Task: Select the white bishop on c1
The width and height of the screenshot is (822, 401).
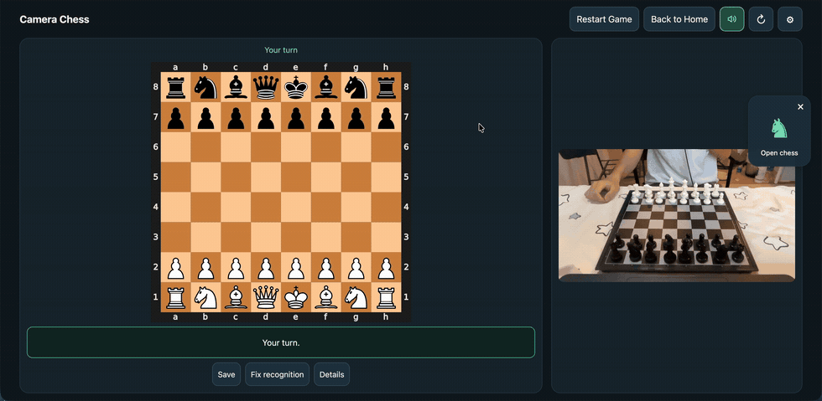Action: click(236, 297)
